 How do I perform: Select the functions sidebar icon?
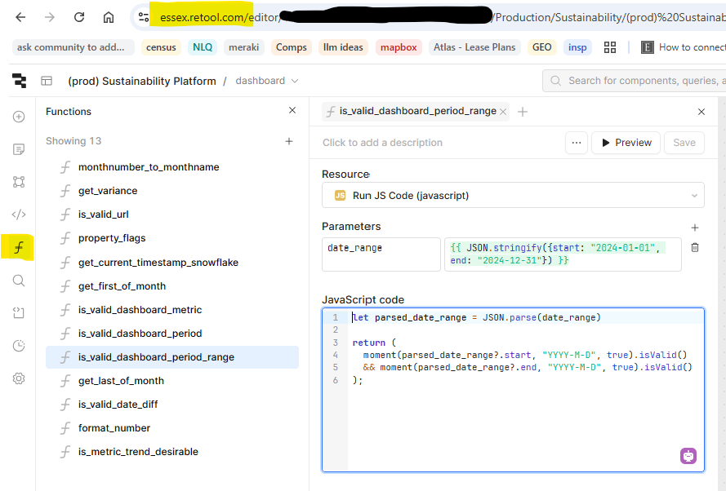18,247
